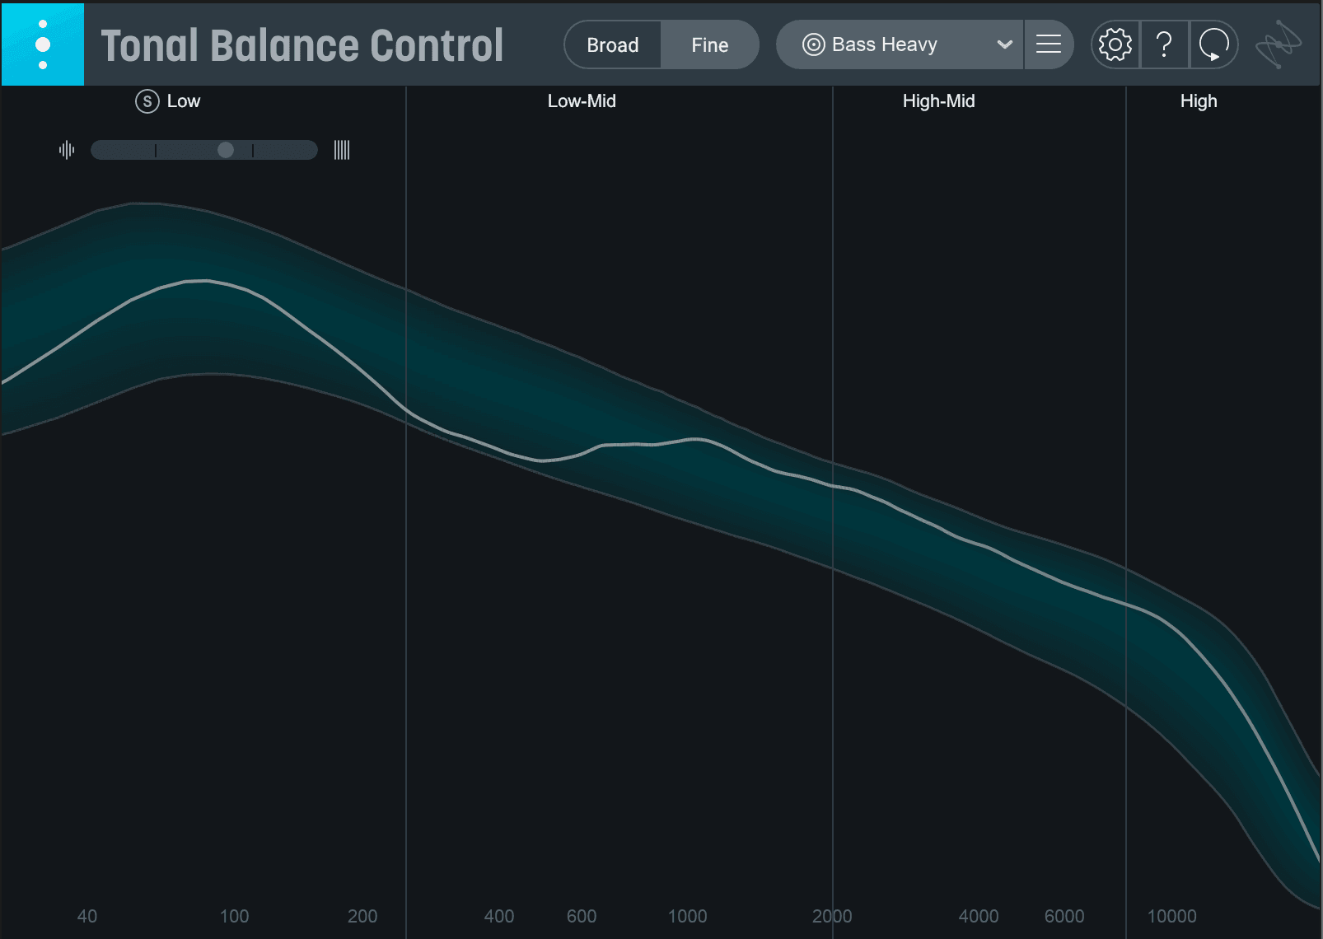This screenshot has width=1323, height=939.
Task: Click the 10000 Hz frequency axis label
Action: click(1171, 916)
